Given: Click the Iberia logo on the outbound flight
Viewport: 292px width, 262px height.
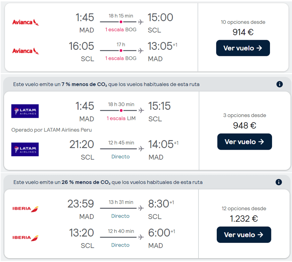Looking at the screenshot, I should pos(25,208).
